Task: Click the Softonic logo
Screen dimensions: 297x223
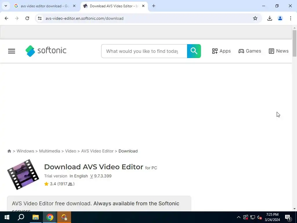Action: pyautogui.click(x=46, y=51)
